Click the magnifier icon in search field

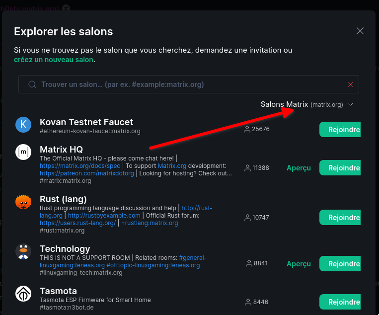click(32, 84)
